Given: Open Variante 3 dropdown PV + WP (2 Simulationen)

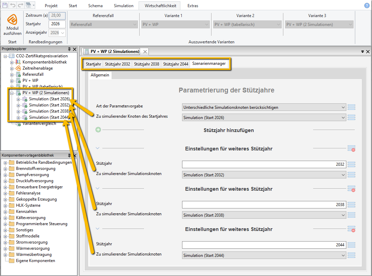Looking at the screenshot, I should [x=319, y=24].
